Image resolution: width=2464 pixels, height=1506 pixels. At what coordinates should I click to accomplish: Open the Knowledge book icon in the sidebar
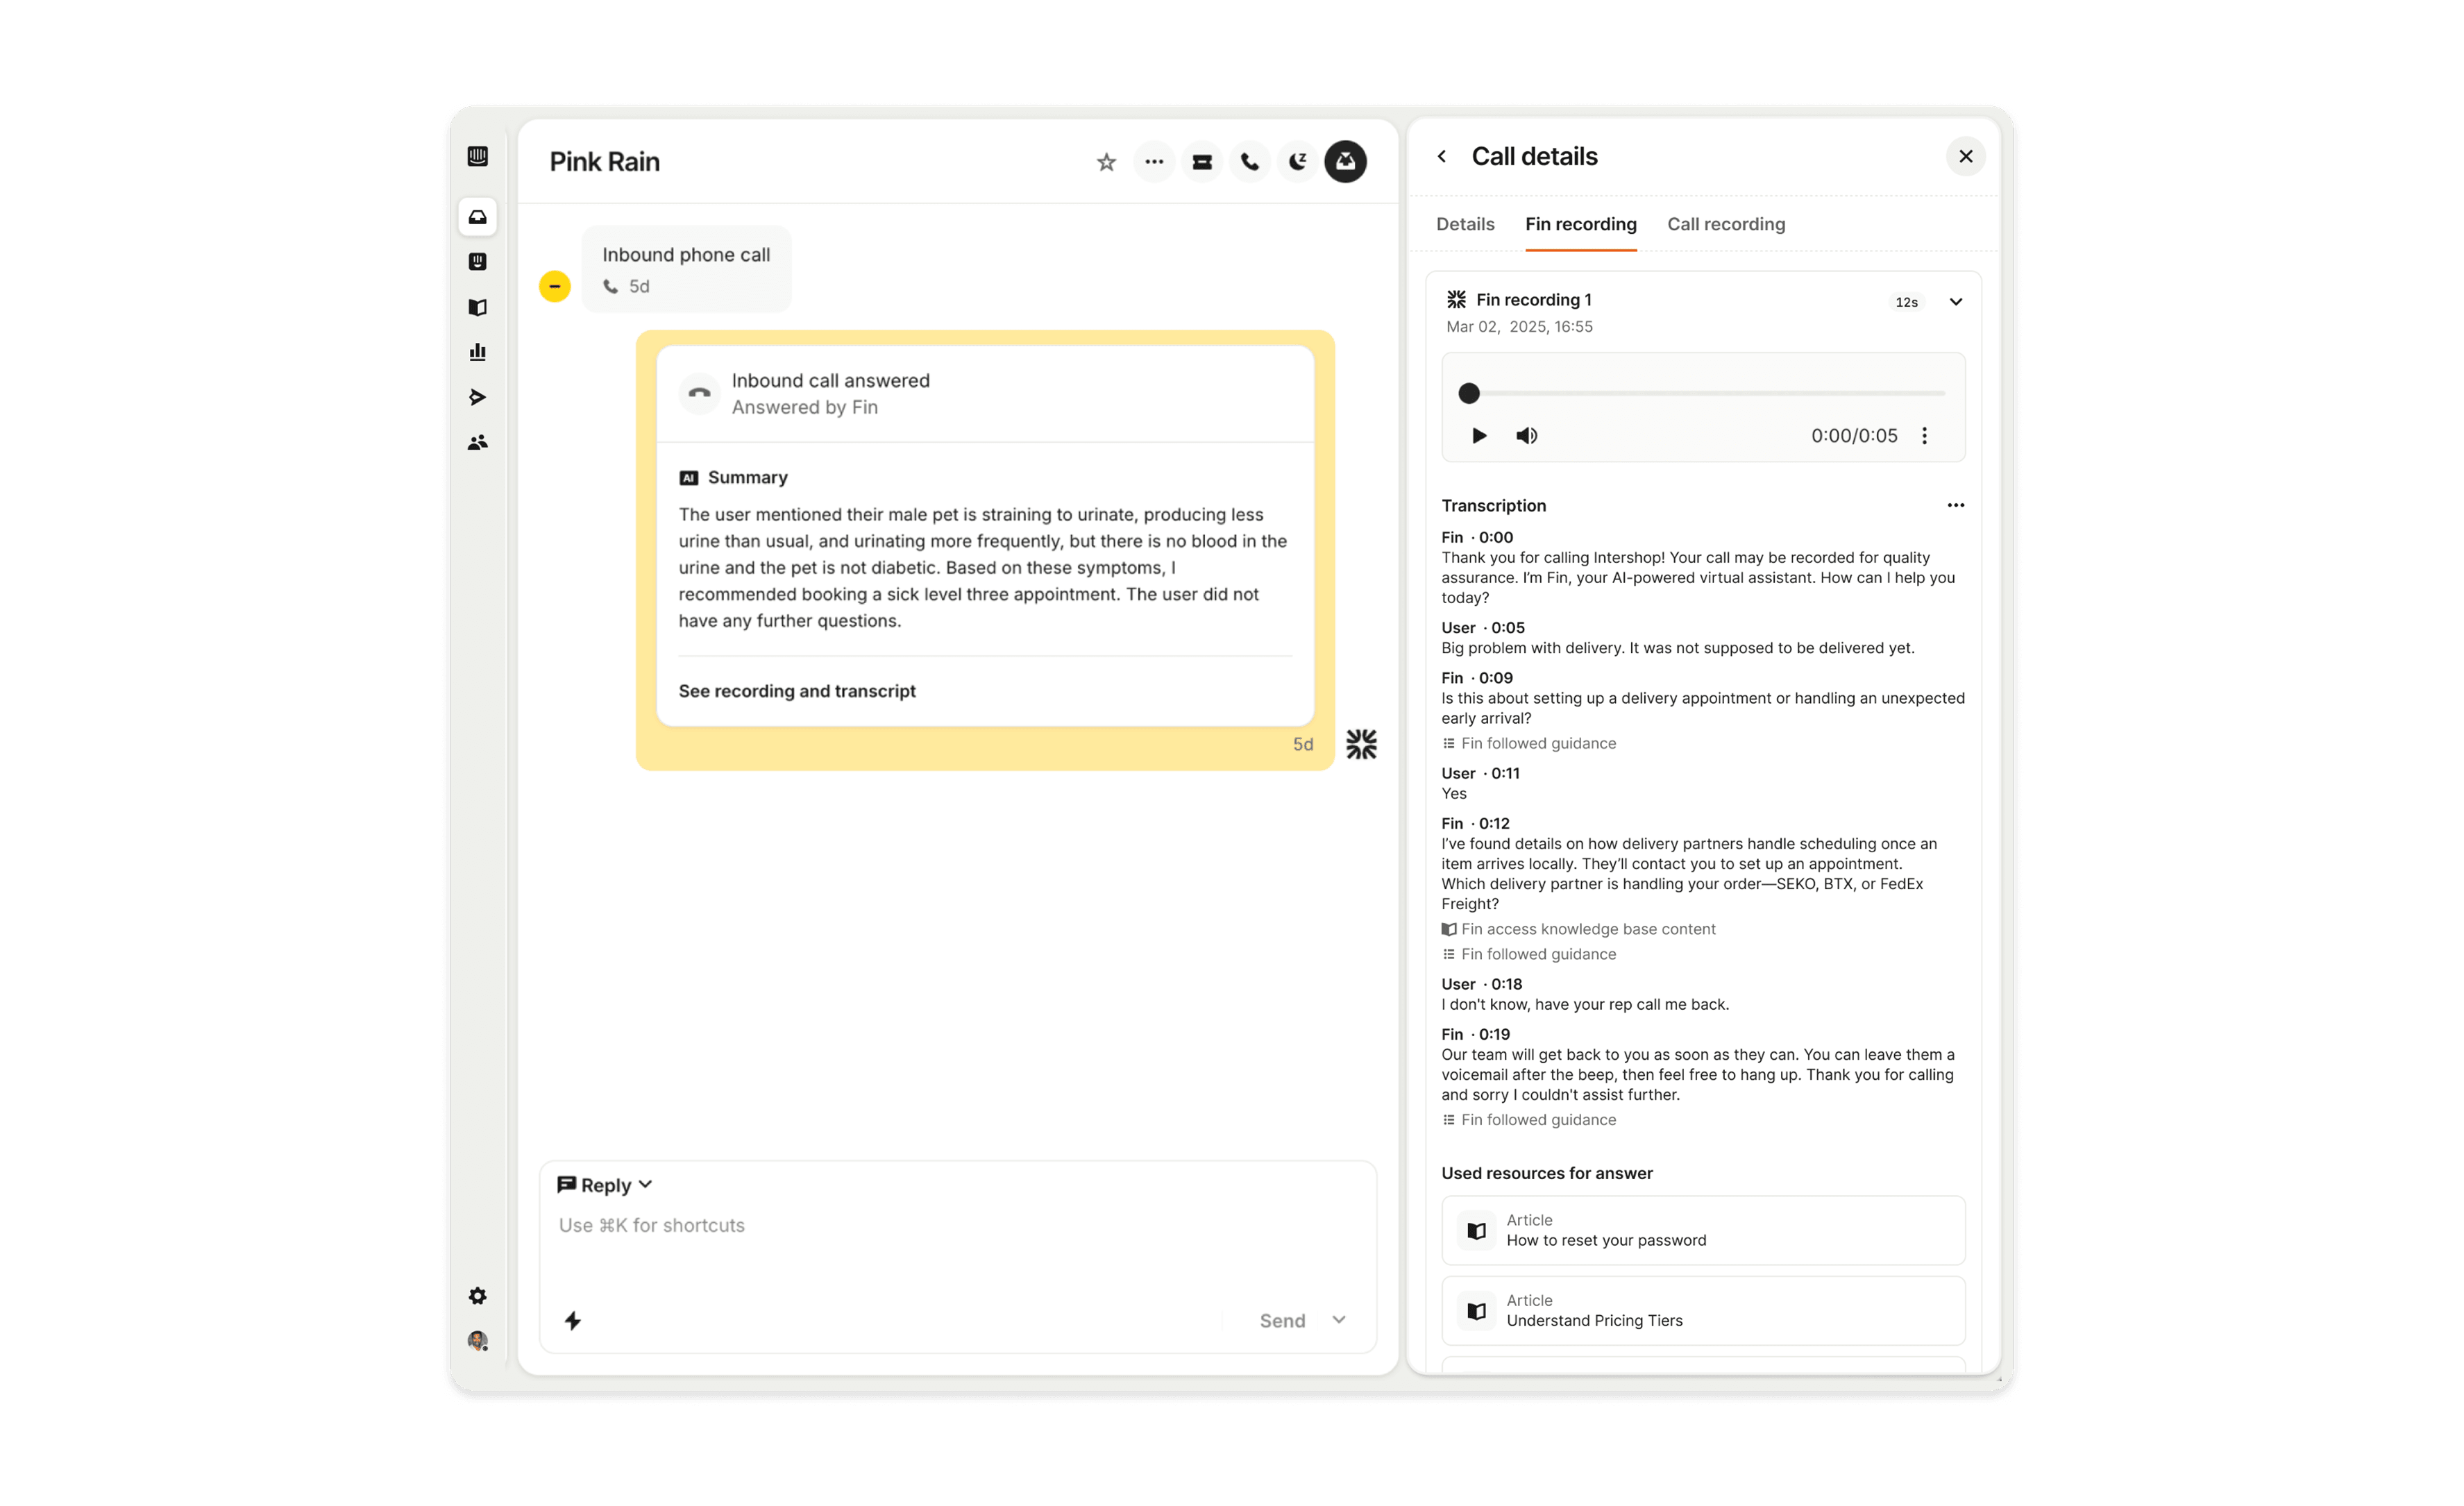478,307
